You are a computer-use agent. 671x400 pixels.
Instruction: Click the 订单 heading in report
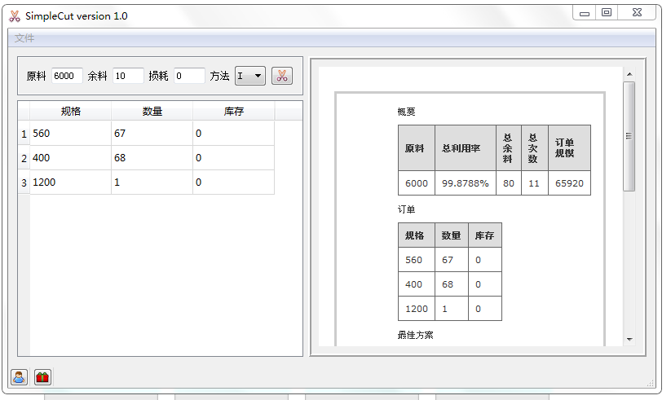pos(407,209)
